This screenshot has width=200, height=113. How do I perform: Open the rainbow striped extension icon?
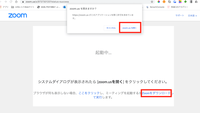[180, 2]
